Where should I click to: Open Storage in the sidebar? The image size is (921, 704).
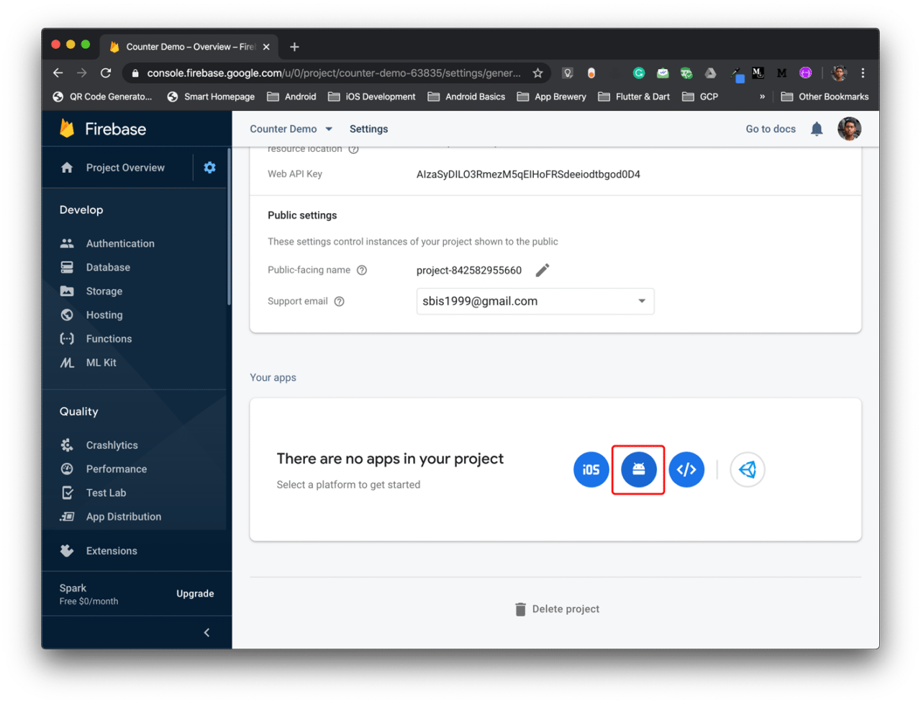point(104,291)
